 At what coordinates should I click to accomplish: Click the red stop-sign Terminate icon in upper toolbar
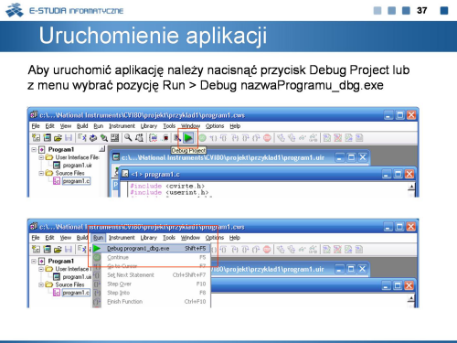pyautogui.click(x=267, y=138)
